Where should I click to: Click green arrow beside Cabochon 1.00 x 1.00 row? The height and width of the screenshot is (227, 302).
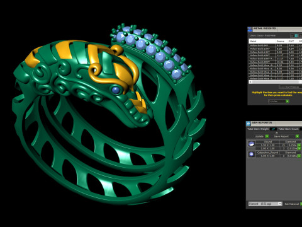(x=299, y=156)
